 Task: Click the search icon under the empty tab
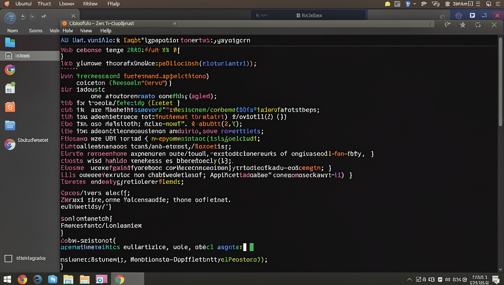442,17
